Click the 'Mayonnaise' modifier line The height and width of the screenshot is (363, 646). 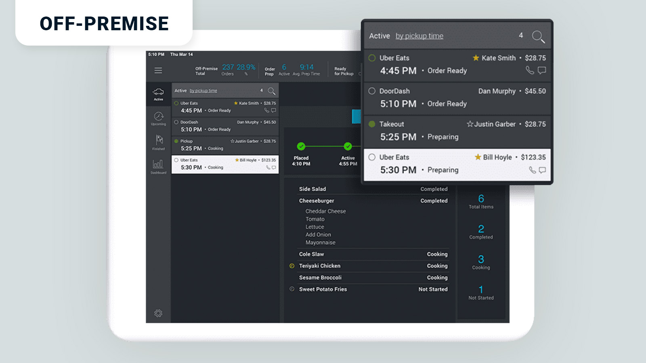click(x=320, y=242)
